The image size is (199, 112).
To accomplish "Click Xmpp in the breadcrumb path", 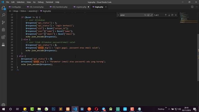I will coord(16,11).
